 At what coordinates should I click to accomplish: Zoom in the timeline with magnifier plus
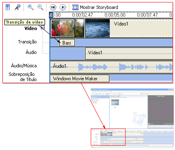pos(30,7)
